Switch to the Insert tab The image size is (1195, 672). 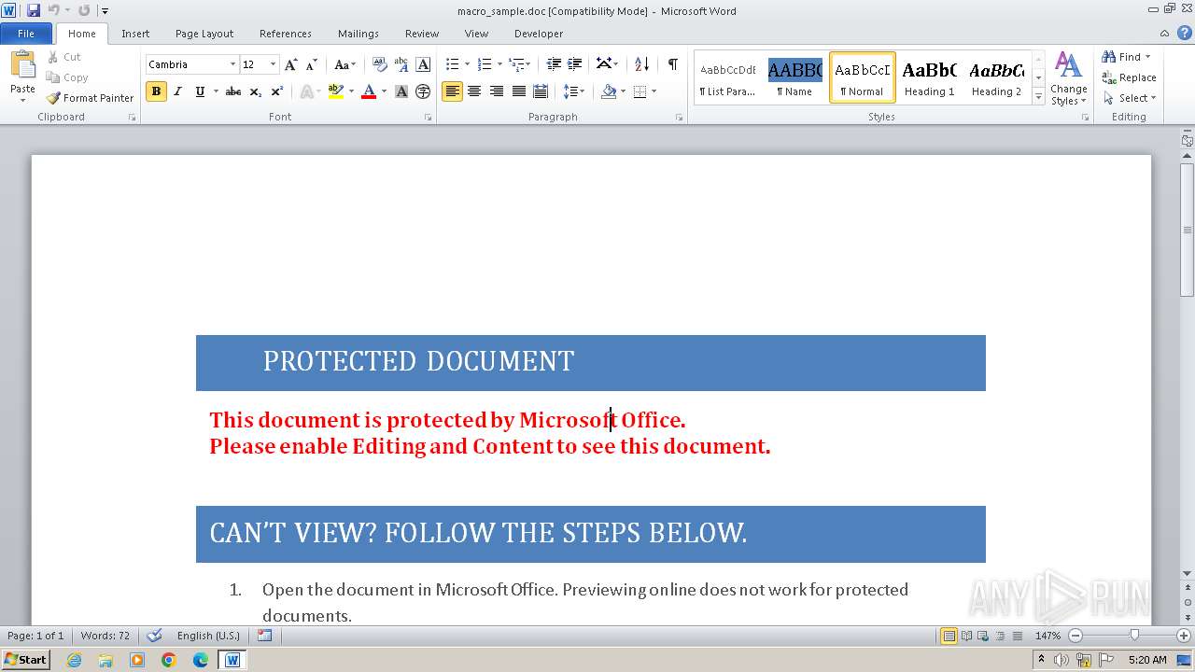pos(135,34)
